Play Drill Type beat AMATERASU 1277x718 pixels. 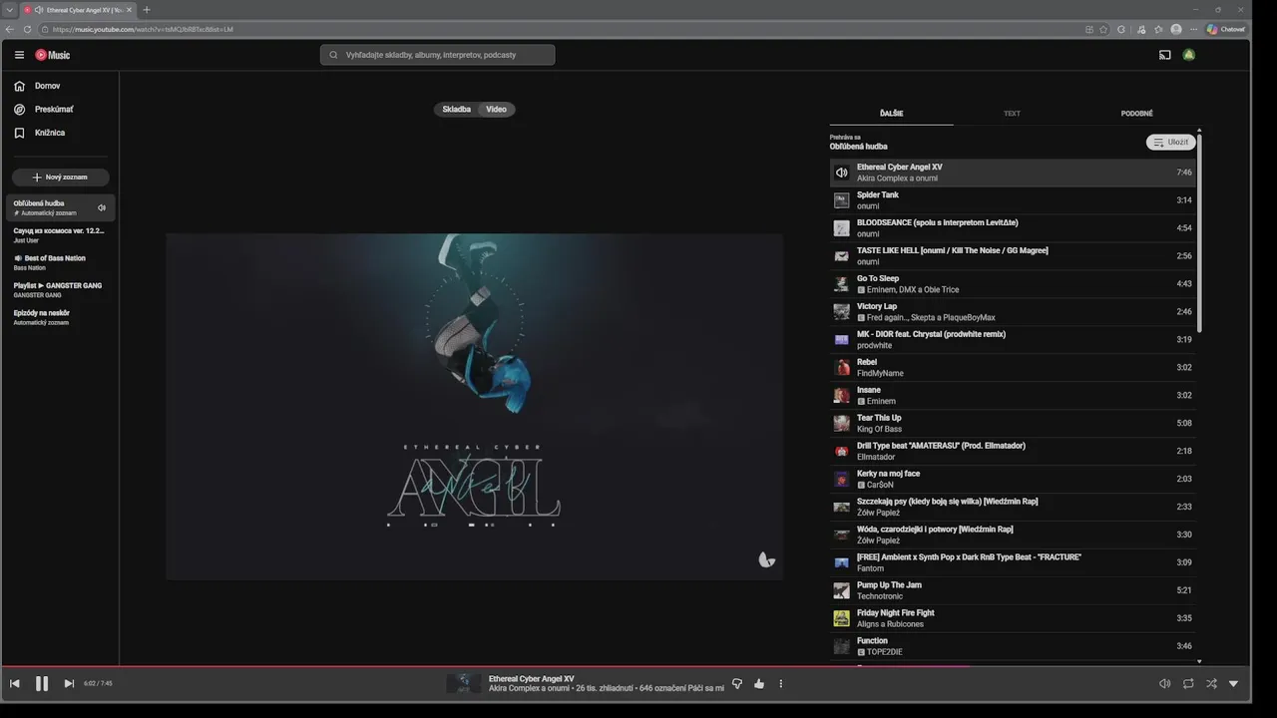1013,452
